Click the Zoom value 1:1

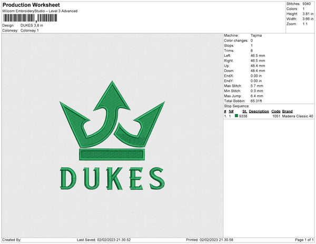tap(305, 24)
